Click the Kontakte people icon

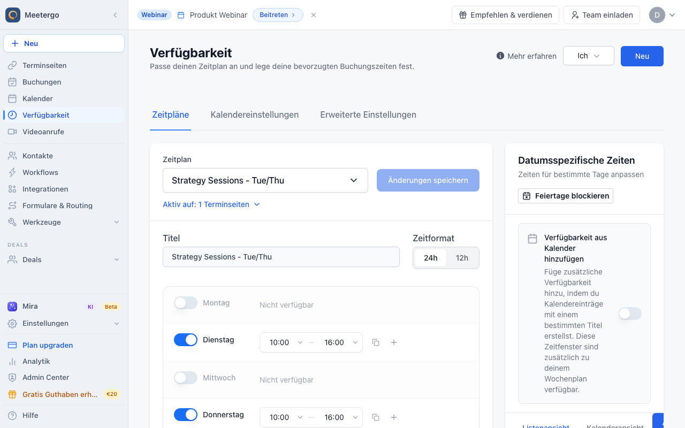pyautogui.click(x=12, y=156)
